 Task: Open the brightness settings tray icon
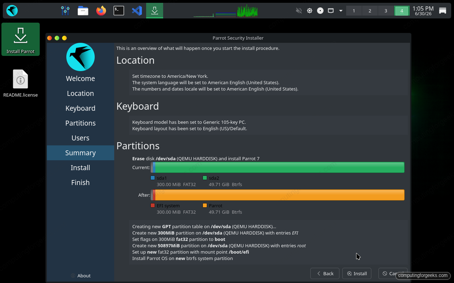[310, 11]
